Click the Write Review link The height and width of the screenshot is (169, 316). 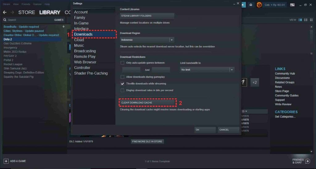click(283, 104)
